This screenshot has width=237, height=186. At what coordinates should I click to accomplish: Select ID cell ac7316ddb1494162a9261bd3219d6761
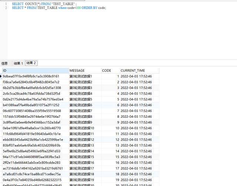pos(36,168)
